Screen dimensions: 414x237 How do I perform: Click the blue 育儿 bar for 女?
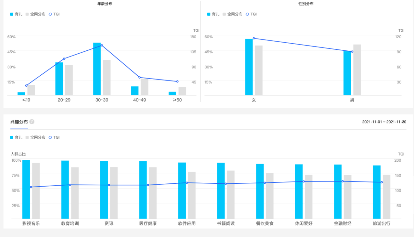(249, 67)
